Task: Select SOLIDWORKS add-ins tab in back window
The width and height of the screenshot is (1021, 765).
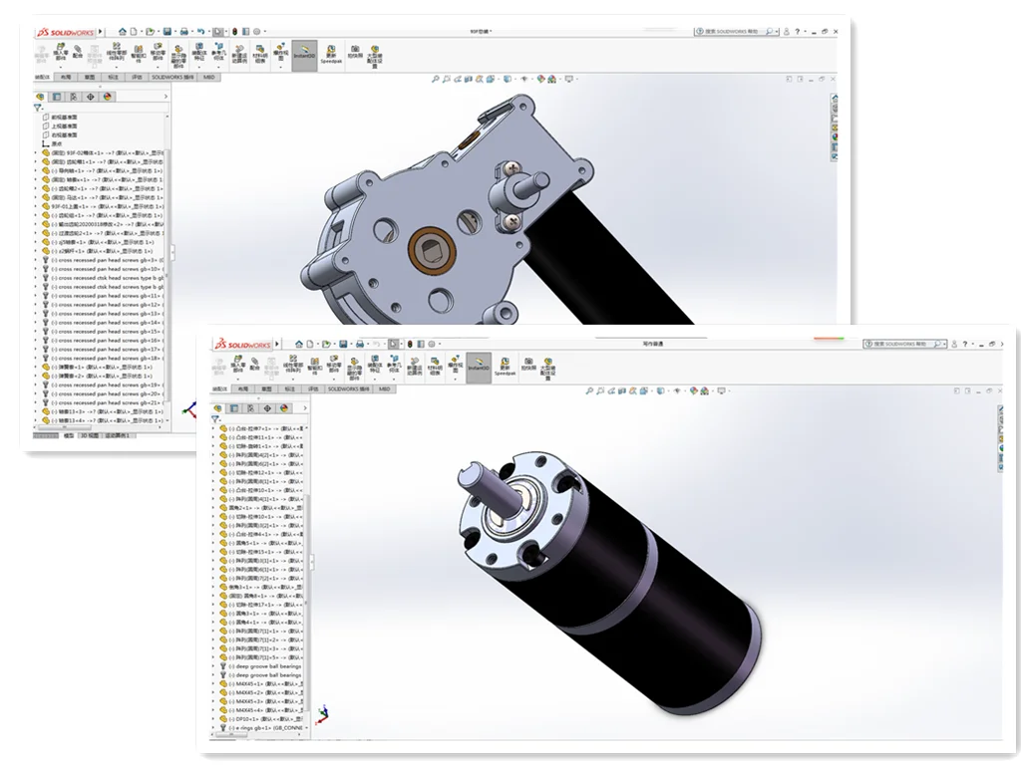Action: [x=173, y=77]
